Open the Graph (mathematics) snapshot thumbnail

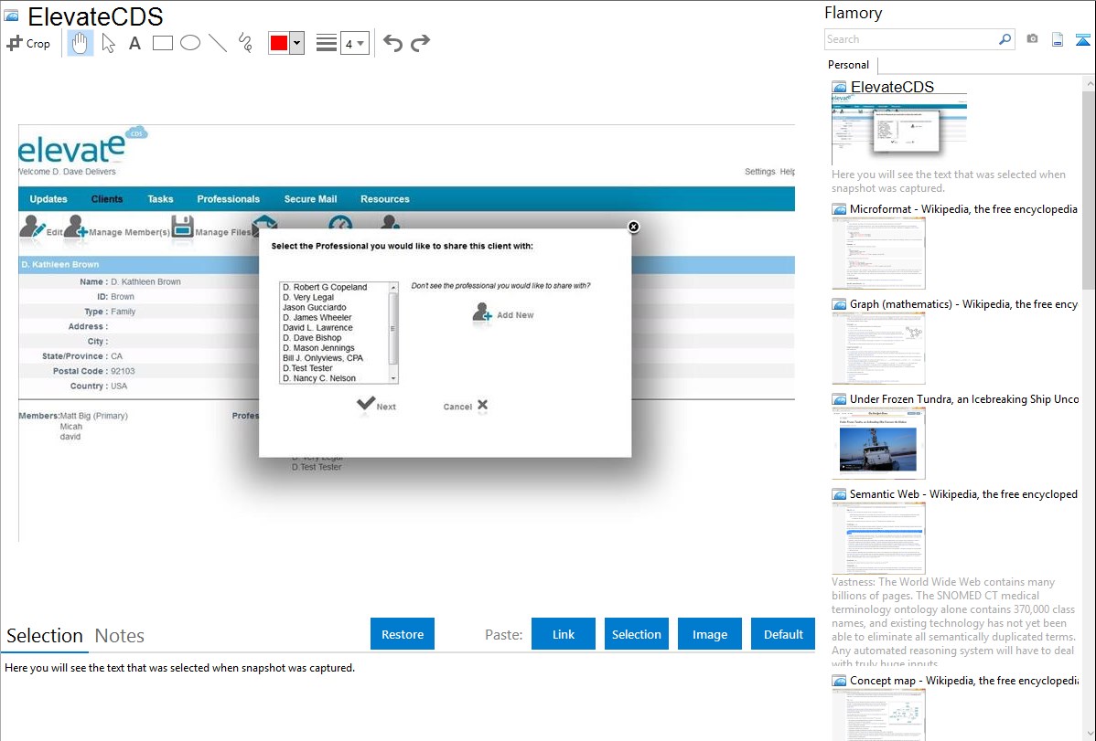[x=878, y=348]
